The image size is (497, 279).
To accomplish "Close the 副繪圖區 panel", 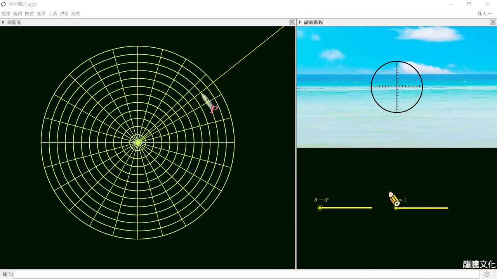I will (493, 22).
